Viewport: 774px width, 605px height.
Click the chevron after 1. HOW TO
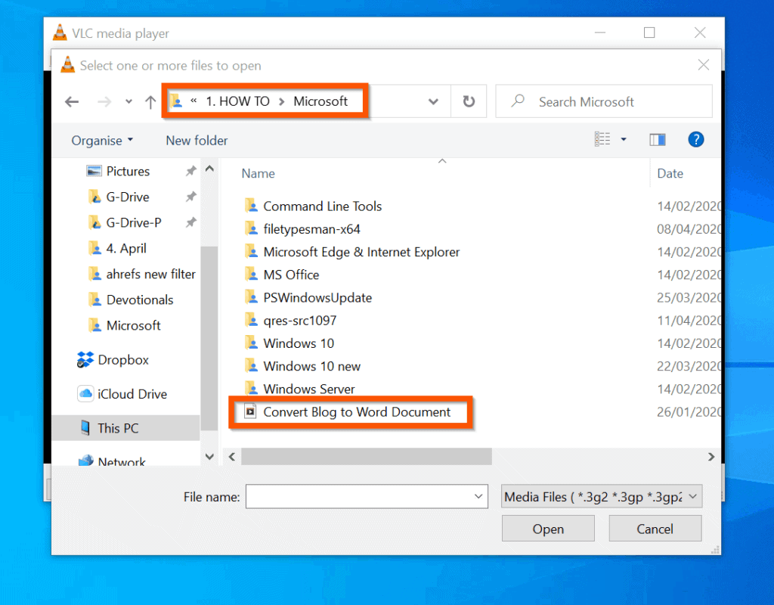click(281, 102)
